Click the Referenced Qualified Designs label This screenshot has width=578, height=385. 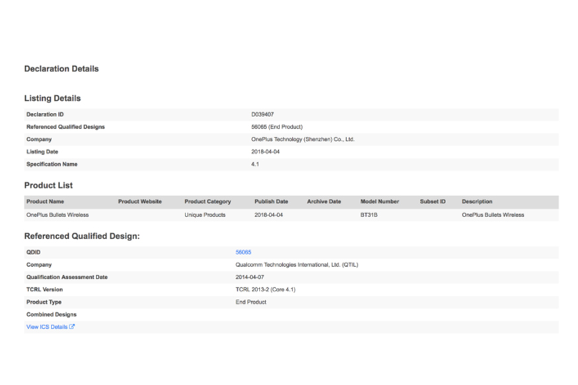pyautogui.click(x=65, y=127)
